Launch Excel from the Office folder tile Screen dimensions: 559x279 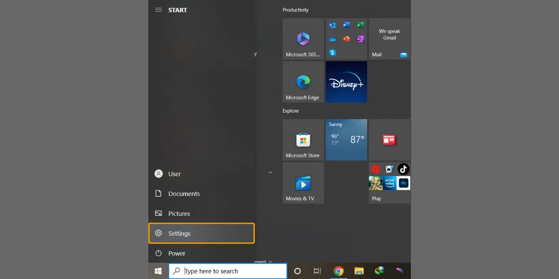point(360,25)
